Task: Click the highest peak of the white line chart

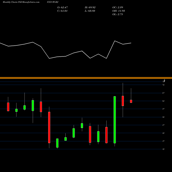Action: tap(115, 41)
